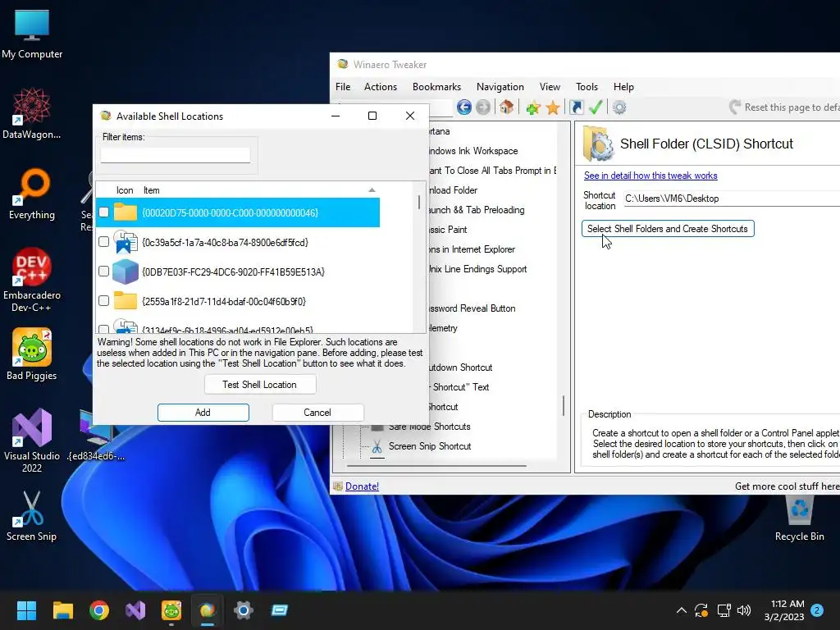Open the Windows Start menu
Image resolution: width=840 pixels, height=630 pixels.
26,610
